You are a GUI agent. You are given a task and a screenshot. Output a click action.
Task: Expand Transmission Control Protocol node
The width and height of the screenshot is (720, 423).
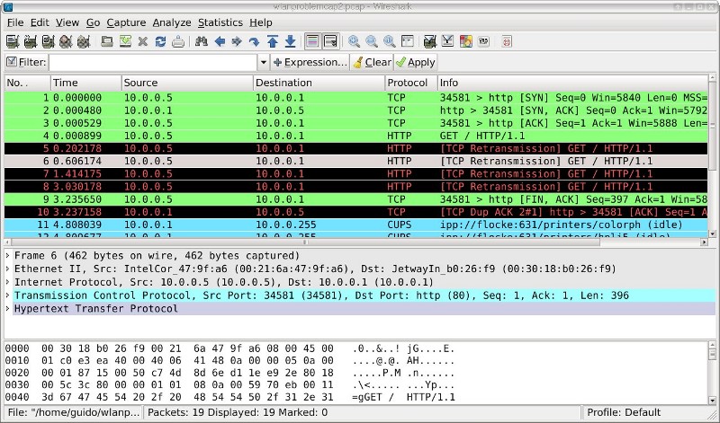[8, 295]
